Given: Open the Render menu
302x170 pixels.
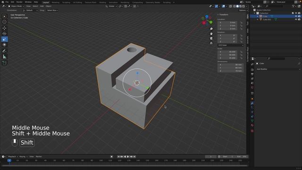Looking at the screenshot, I should (19, 2).
